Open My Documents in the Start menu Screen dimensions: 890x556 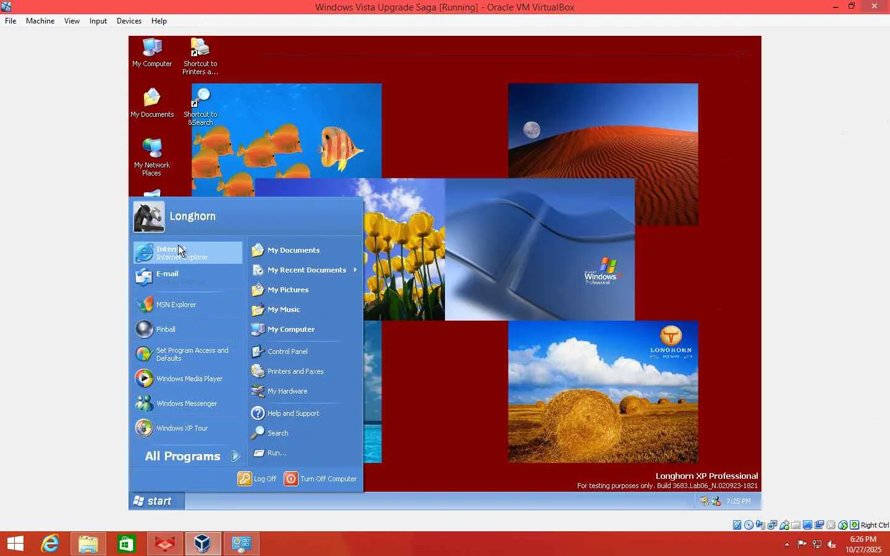305,250
